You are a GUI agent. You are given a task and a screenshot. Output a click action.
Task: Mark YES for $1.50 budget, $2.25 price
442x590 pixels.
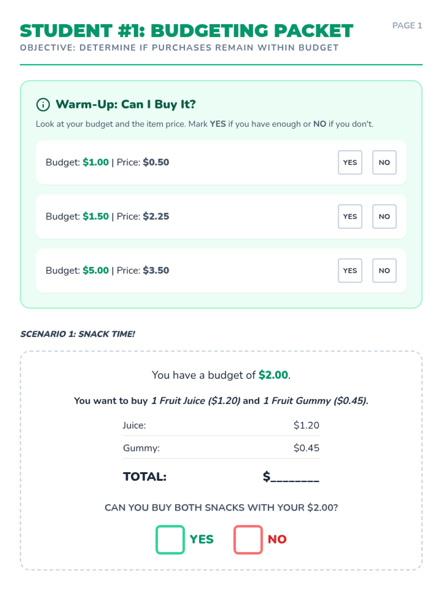[350, 216]
